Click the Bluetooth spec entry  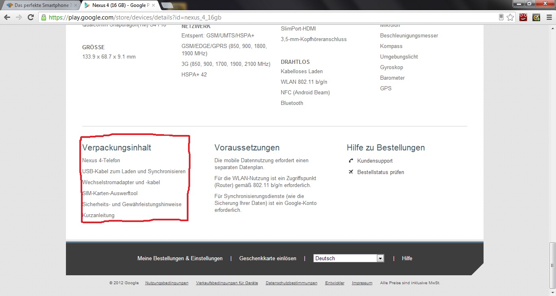[x=292, y=103]
